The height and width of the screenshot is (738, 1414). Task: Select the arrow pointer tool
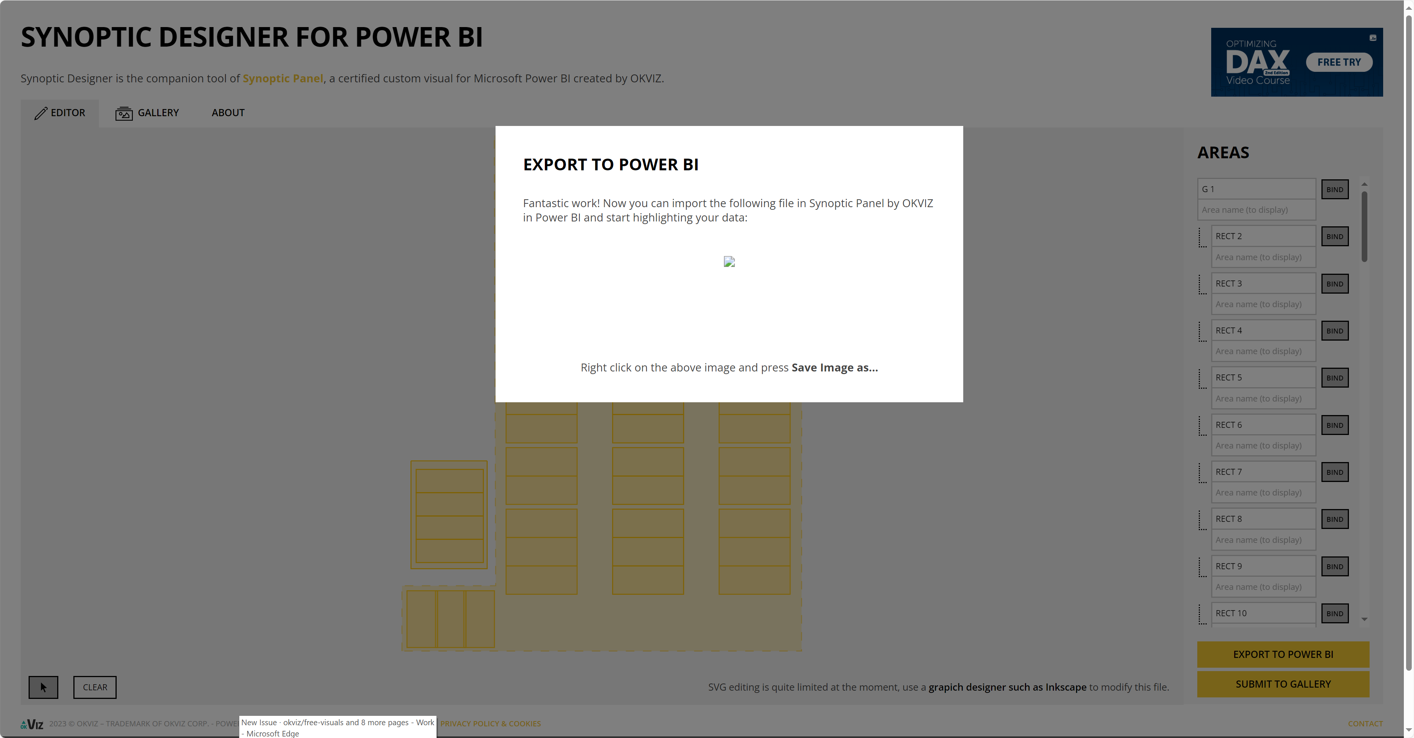pyautogui.click(x=43, y=687)
